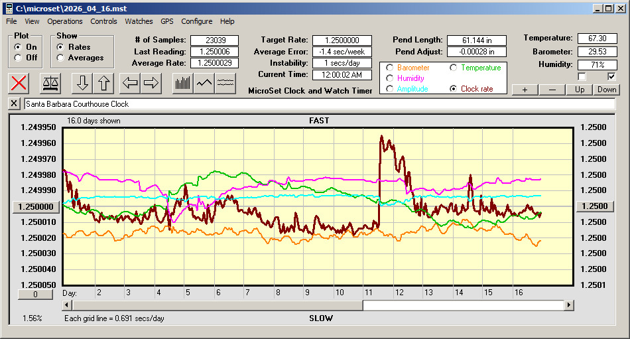The image size is (630, 339).
Task: Uncheck the checked box below Humidity
Action: point(612,76)
